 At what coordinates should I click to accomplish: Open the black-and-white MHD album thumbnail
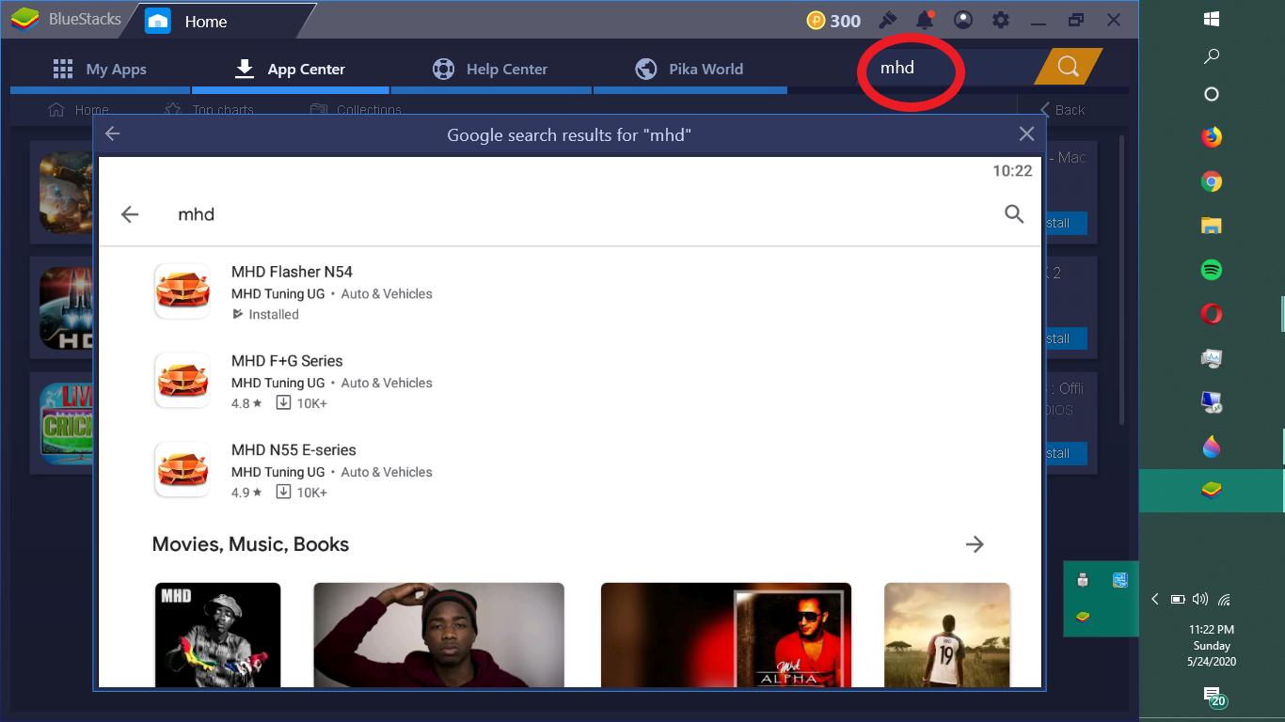pos(217,635)
